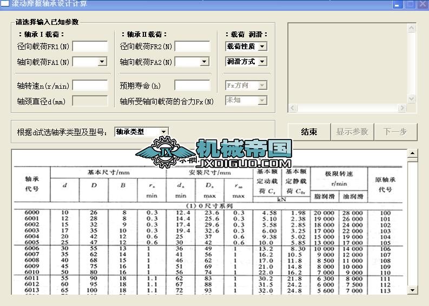Open the 轴向载荷FA1(N) dropdown arrow
This screenshot has height=306, width=429.
pos(102,62)
